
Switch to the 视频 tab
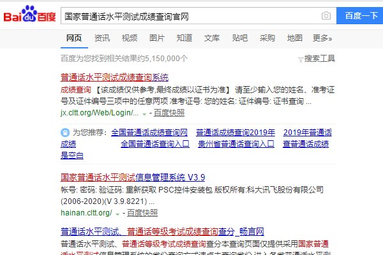coord(130,38)
